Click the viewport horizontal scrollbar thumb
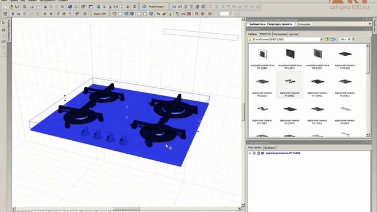Viewport: 377px width, 212px height. point(127,208)
